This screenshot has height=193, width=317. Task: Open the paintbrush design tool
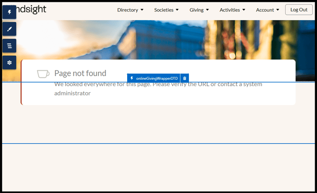click(9, 29)
